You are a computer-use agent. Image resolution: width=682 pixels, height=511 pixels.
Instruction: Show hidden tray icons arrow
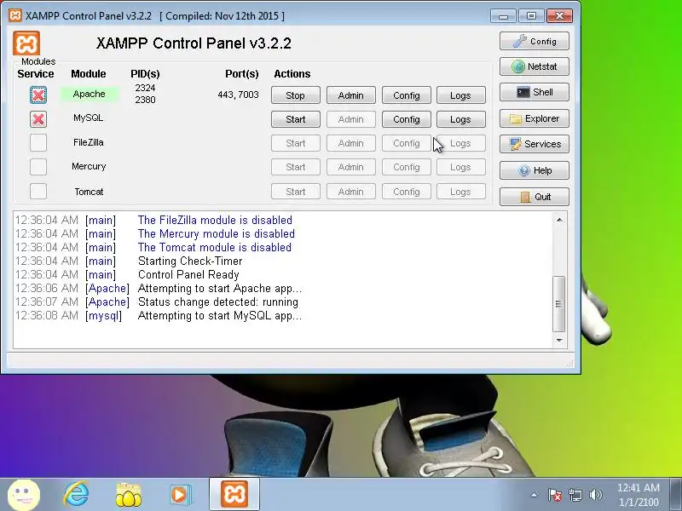point(534,495)
